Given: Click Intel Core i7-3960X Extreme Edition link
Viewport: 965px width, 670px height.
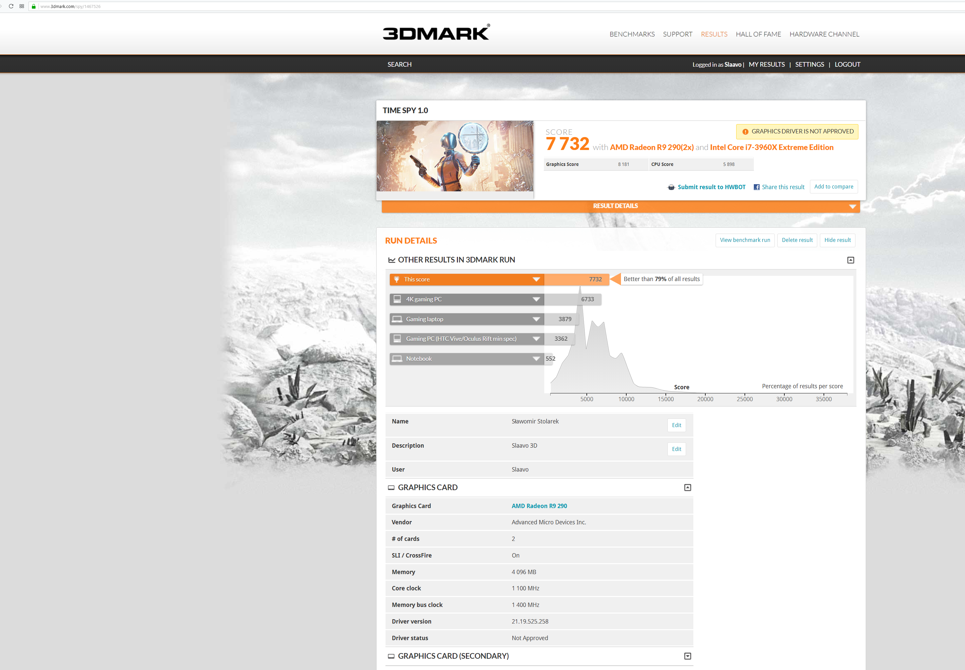Looking at the screenshot, I should [x=771, y=147].
